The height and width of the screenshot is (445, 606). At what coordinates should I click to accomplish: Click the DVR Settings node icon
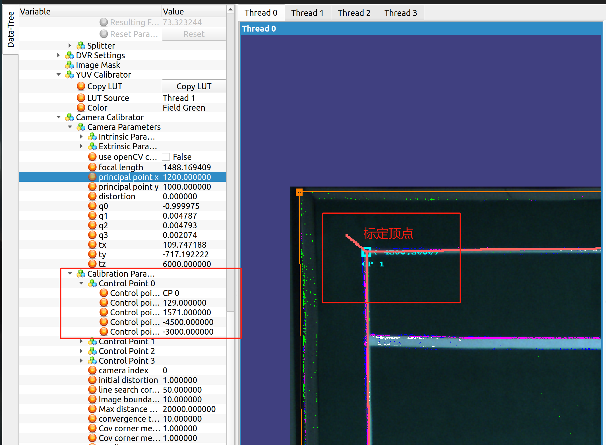point(70,55)
